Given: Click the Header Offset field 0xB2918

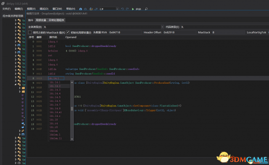Looking at the screenshot, I should [x=179, y=32].
